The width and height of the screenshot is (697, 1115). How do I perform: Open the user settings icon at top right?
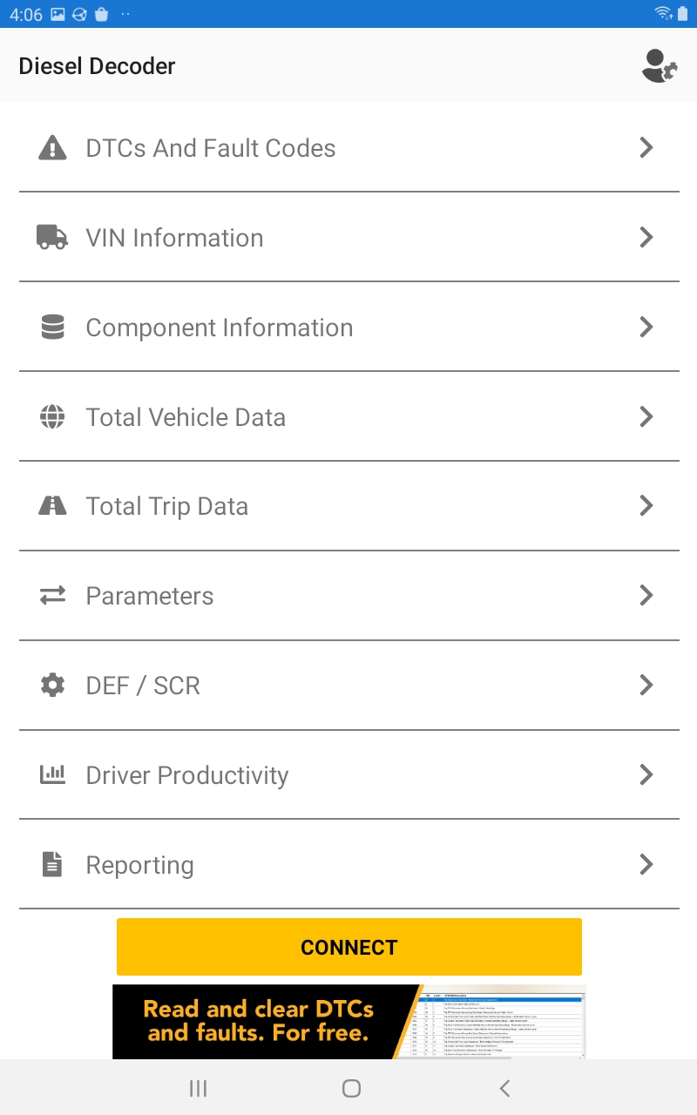659,66
